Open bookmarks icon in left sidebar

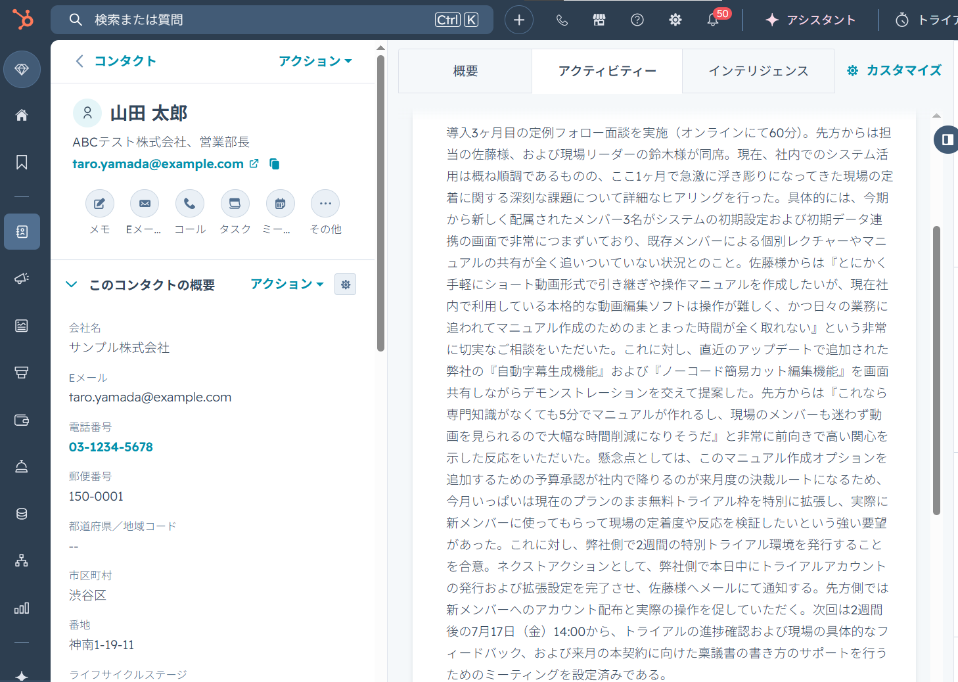tap(22, 162)
